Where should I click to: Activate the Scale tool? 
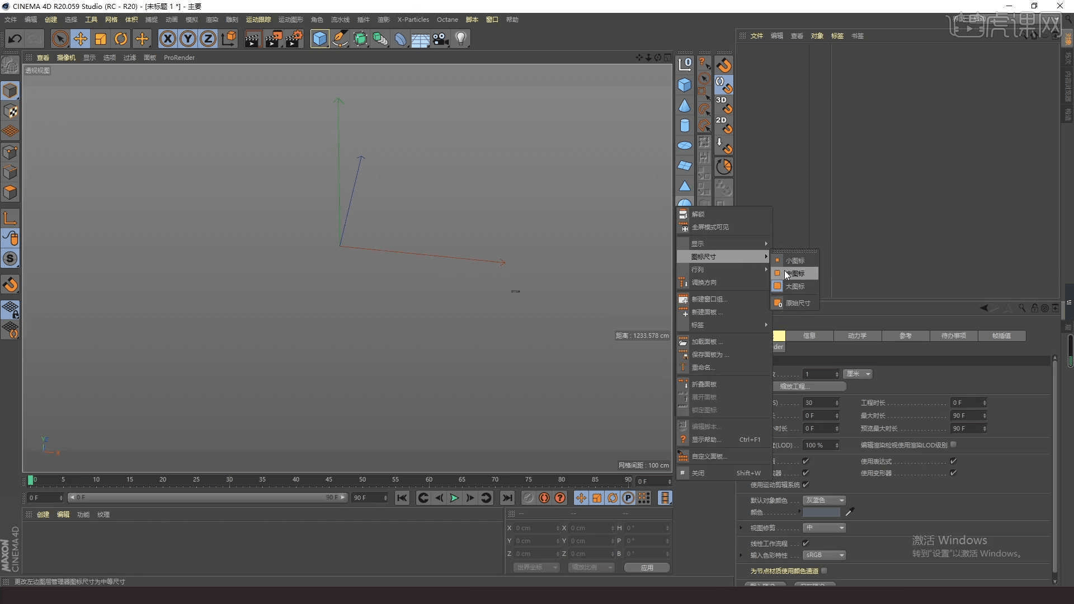[101, 39]
